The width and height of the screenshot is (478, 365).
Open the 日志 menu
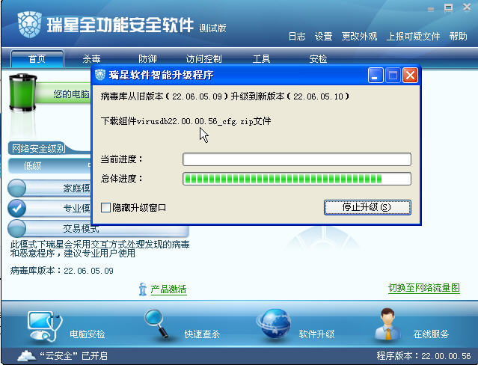pos(297,37)
